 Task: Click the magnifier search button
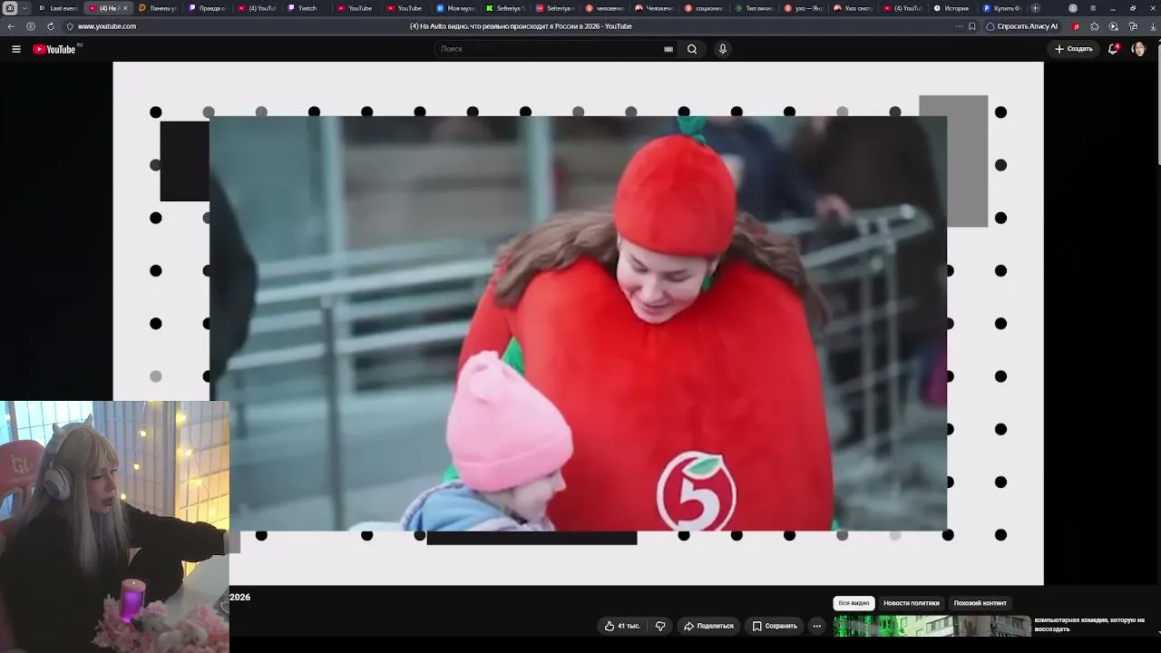coord(692,49)
